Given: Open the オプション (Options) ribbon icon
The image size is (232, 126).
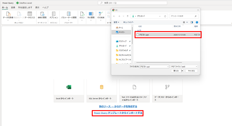Looking at the screenshot, I should coord(54,14).
